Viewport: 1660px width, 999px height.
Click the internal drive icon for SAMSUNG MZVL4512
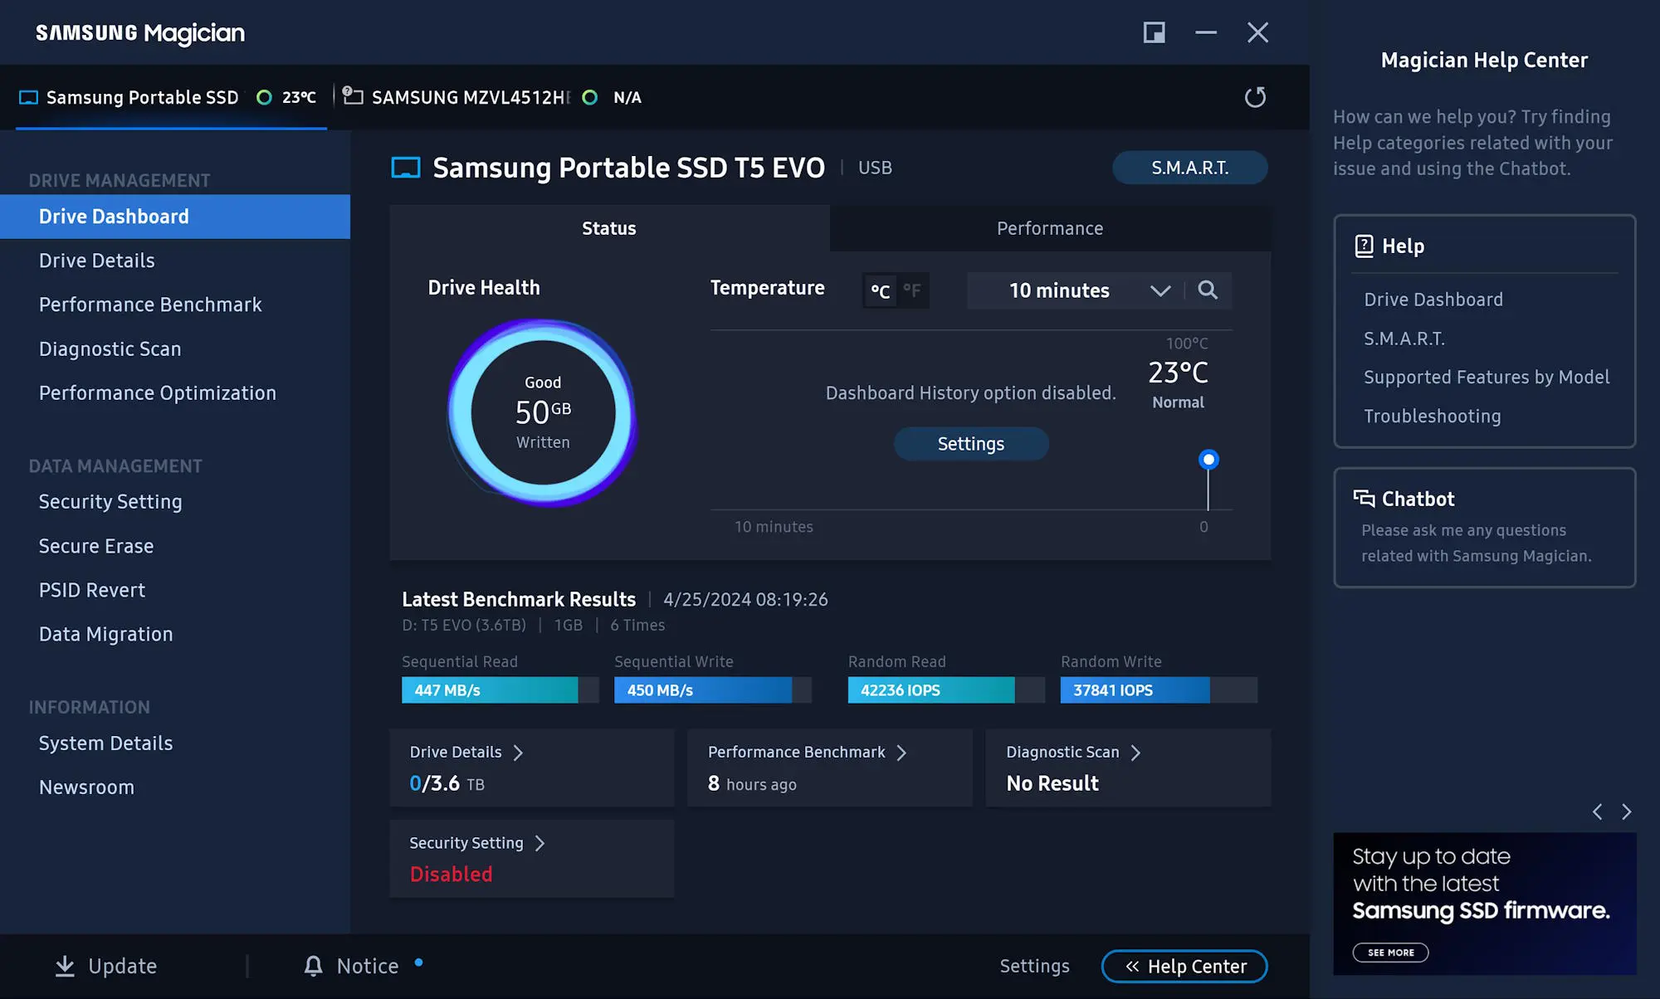pyautogui.click(x=352, y=95)
